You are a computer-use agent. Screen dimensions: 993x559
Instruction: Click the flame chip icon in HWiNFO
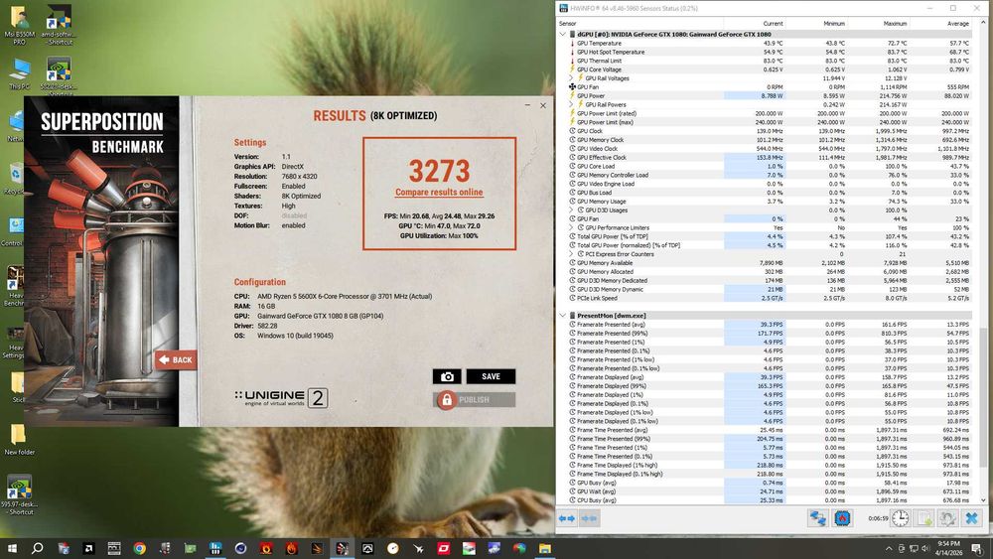(842, 518)
